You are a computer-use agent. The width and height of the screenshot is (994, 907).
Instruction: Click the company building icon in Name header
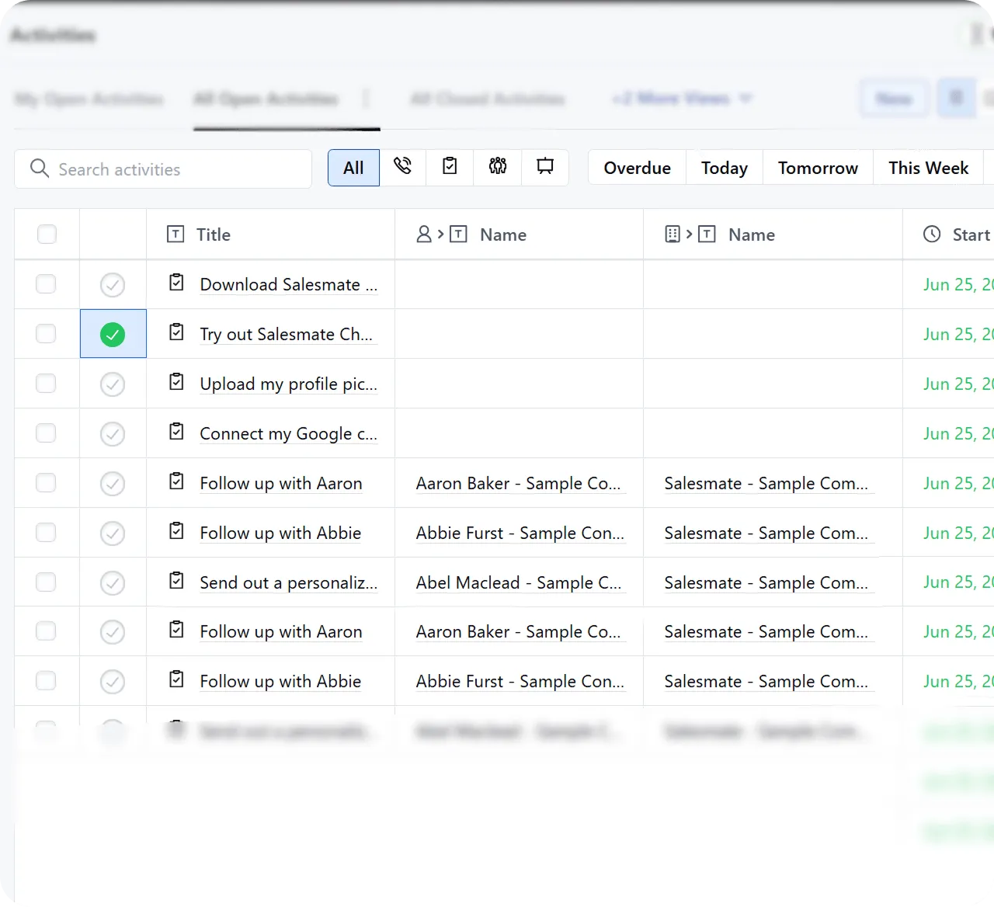coord(673,234)
